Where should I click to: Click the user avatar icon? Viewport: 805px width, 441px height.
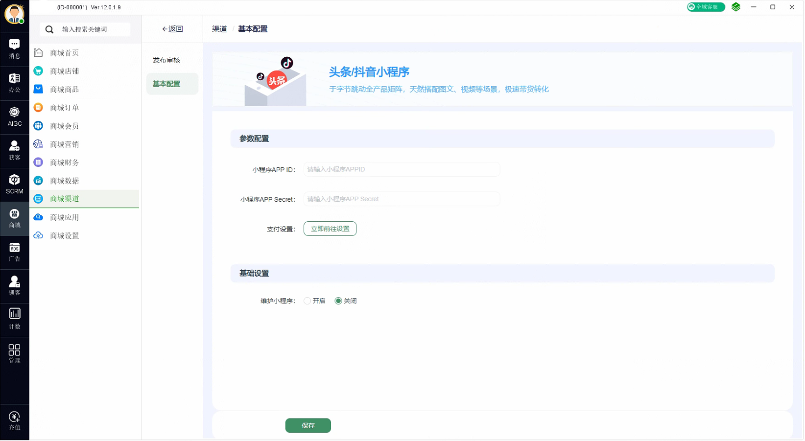tap(14, 14)
